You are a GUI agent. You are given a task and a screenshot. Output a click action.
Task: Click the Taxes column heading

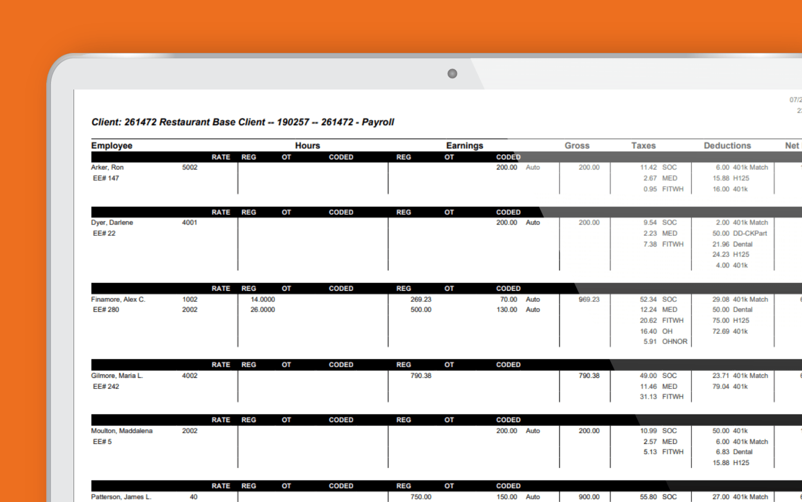pyautogui.click(x=643, y=145)
